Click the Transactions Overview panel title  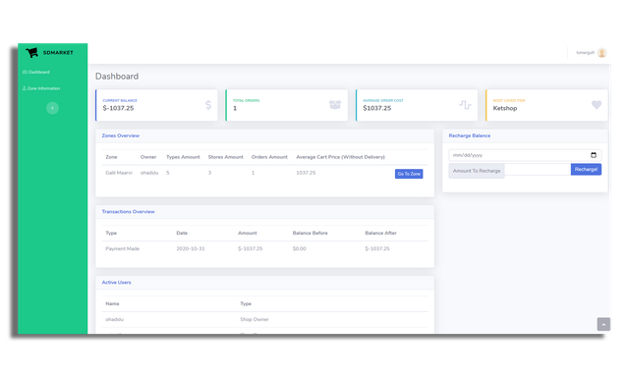(129, 211)
